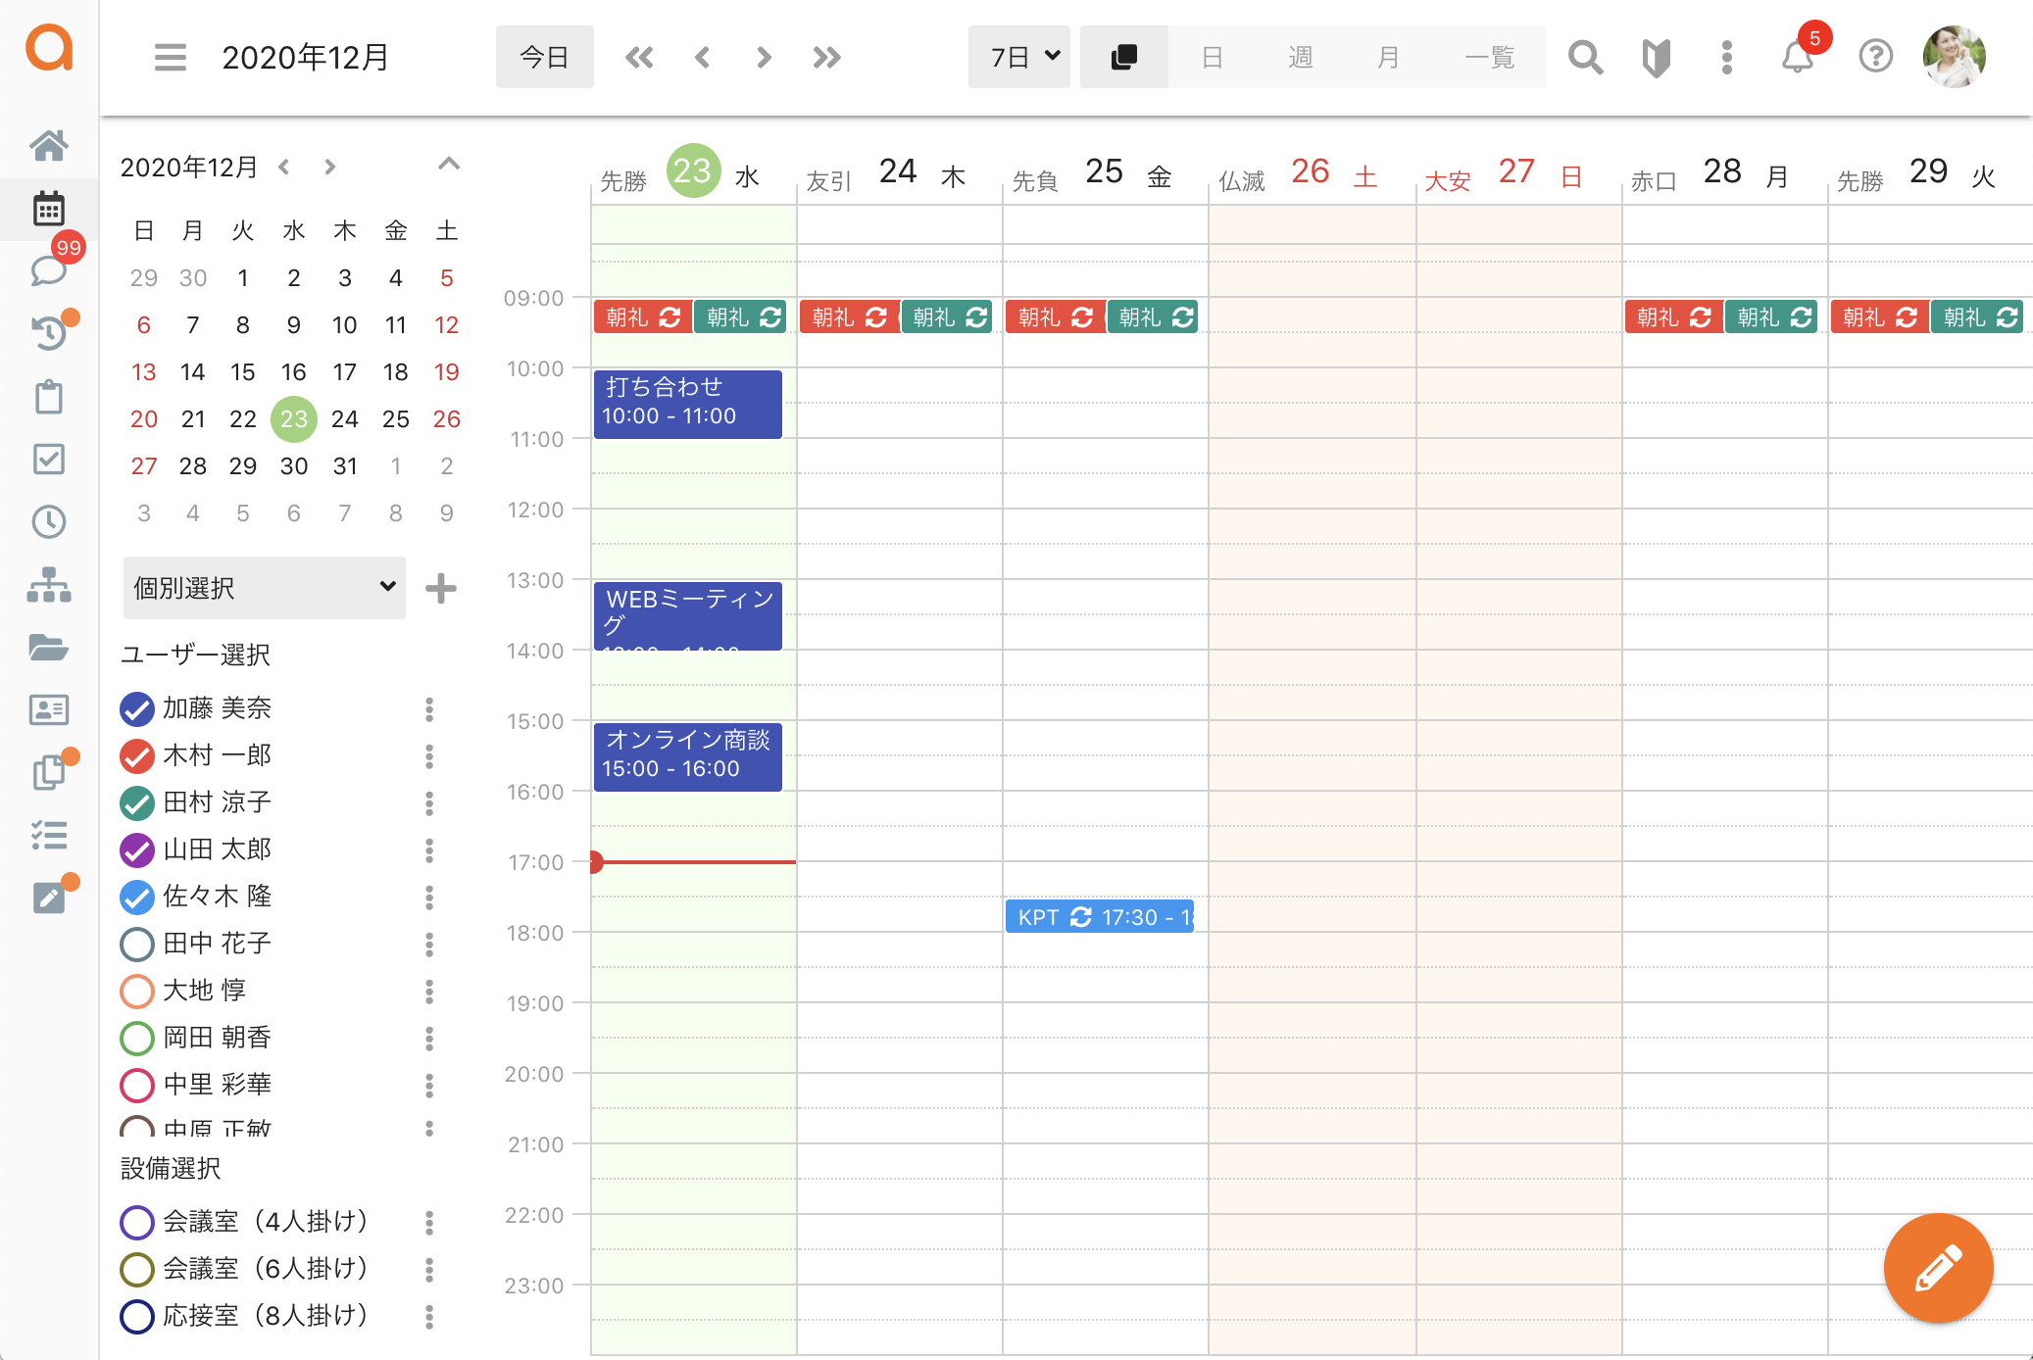This screenshot has height=1360, width=2033.
Task: Open chat messages icon in sidebar
Action: [48, 270]
